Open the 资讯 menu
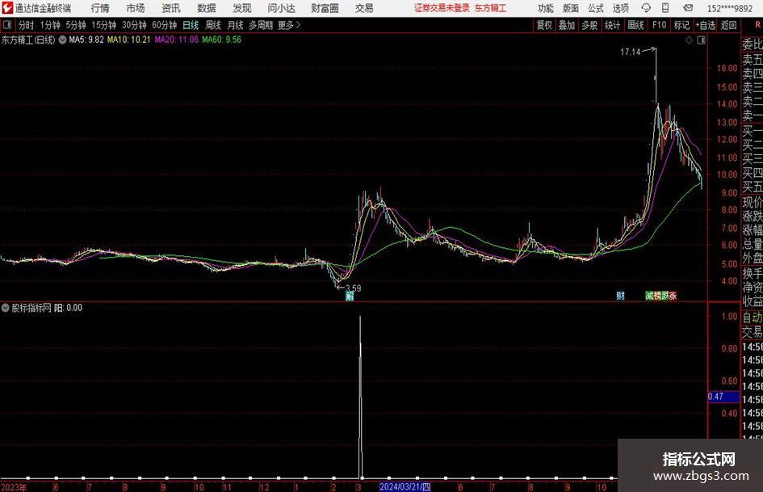 [171, 8]
